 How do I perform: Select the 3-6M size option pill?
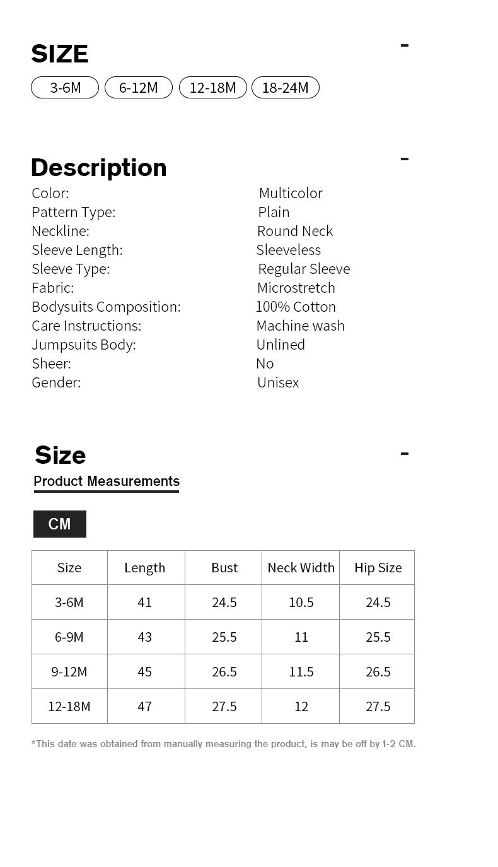click(x=65, y=88)
